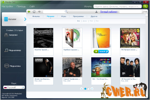
Task: Open the Сайт menu
Action: (x=32, y=6)
